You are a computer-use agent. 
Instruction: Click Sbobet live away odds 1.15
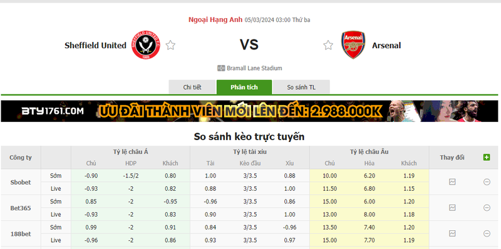pyautogui.click(x=409, y=189)
